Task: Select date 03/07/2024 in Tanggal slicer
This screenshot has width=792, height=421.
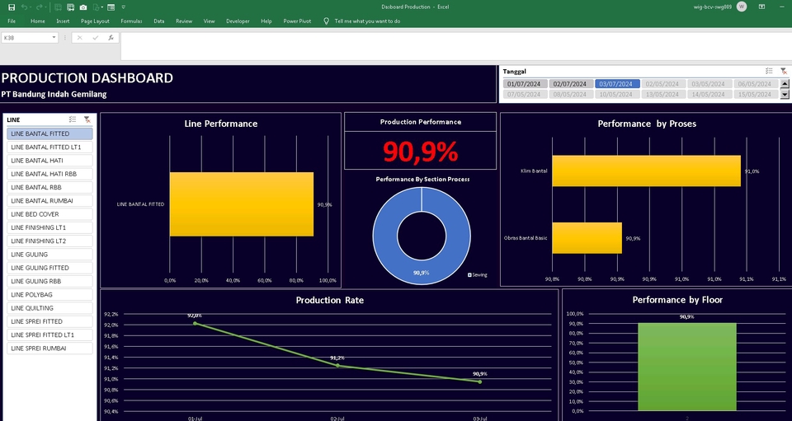Action: point(617,84)
